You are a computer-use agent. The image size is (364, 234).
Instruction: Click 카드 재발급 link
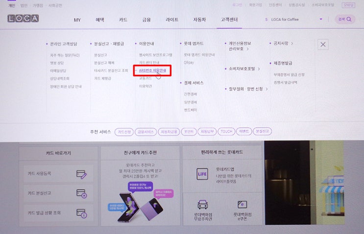click(x=102, y=78)
